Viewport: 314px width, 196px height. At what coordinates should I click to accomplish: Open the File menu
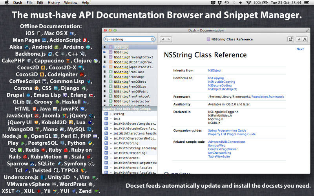[x=29, y=3]
